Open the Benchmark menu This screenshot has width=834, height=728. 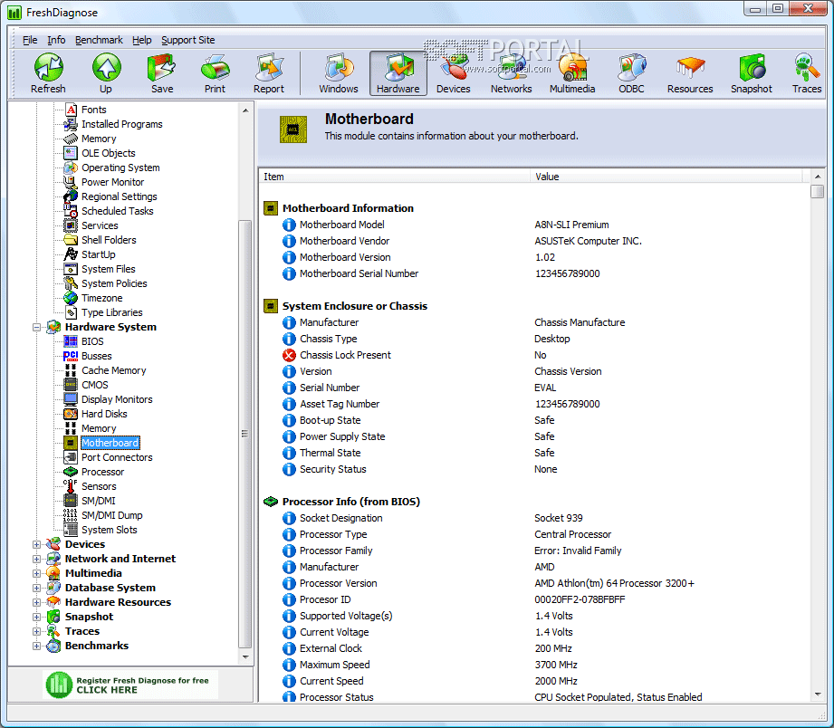point(99,40)
